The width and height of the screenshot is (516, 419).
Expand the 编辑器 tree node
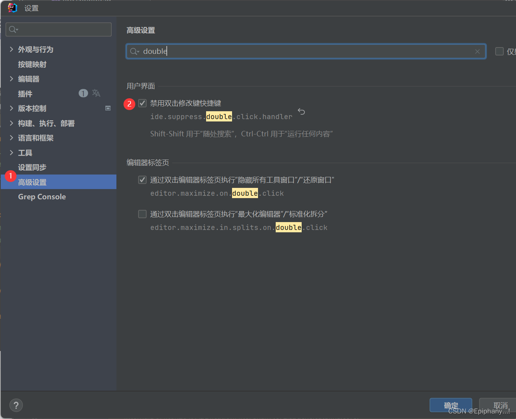pyautogui.click(x=11, y=79)
